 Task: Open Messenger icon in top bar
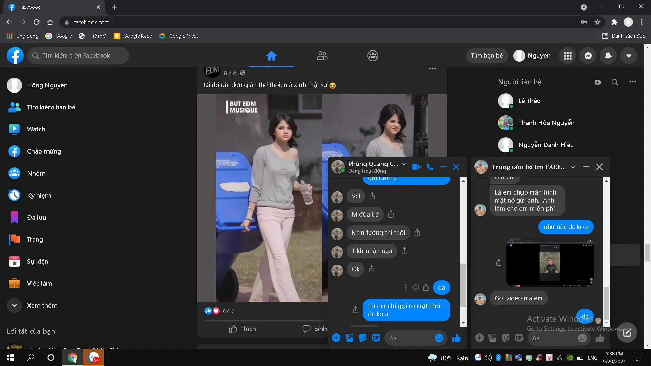(x=588, y=56)
